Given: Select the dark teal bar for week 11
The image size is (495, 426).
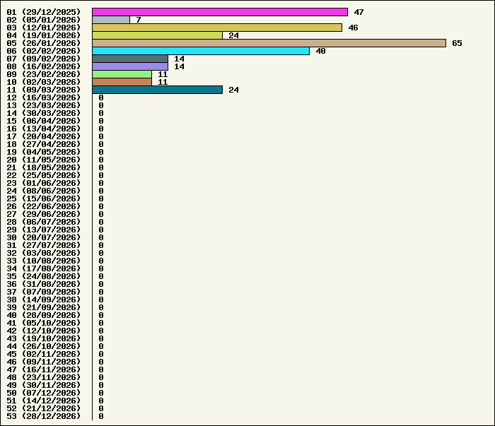Looking at the screenshot, I should pos(157,90).
